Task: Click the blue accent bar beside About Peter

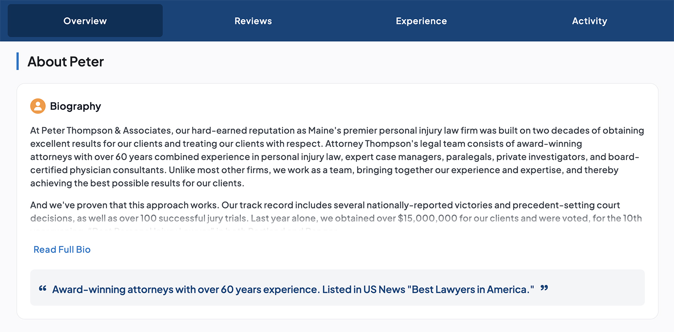Action: point(18,61)
